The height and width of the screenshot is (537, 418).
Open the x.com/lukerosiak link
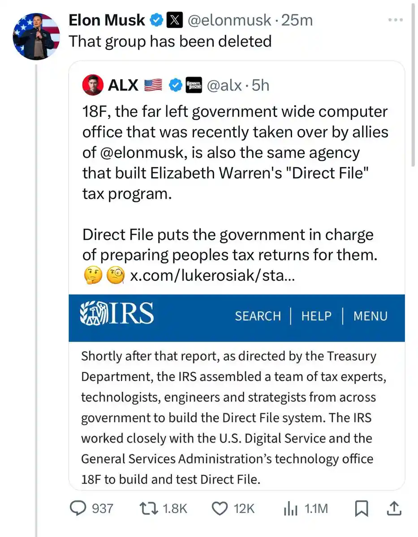tap(212, 276)
